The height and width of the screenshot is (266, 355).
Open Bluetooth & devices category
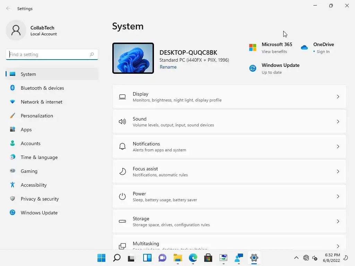[x=52, y=88]
